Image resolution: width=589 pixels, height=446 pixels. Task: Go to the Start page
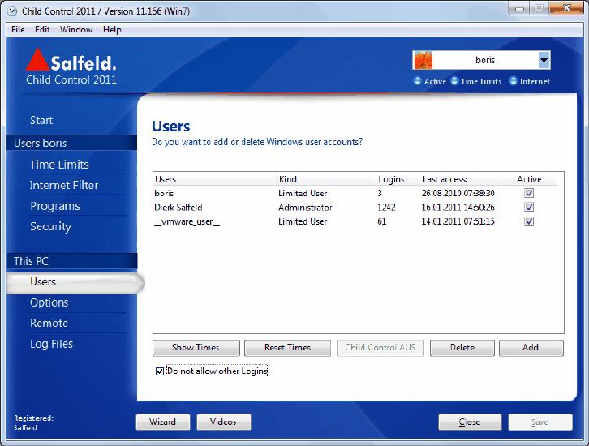[41, 120]
